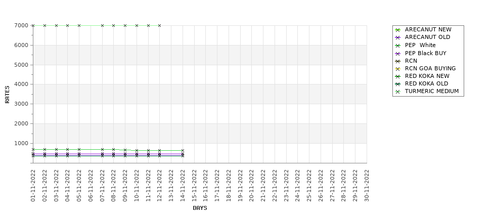
Task: Click the 15-11-2022 date label
Action: [x=194, y=186]
